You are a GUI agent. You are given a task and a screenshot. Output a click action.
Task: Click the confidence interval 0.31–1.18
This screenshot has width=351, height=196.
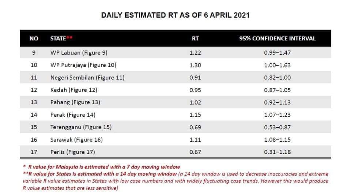coord(277,152)
